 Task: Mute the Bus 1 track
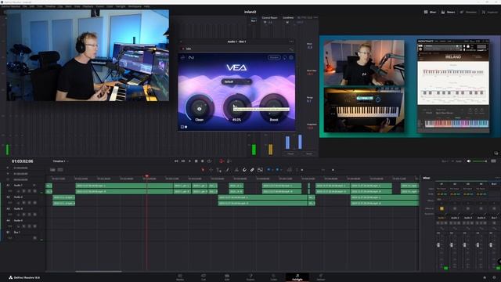click(34, 238)
